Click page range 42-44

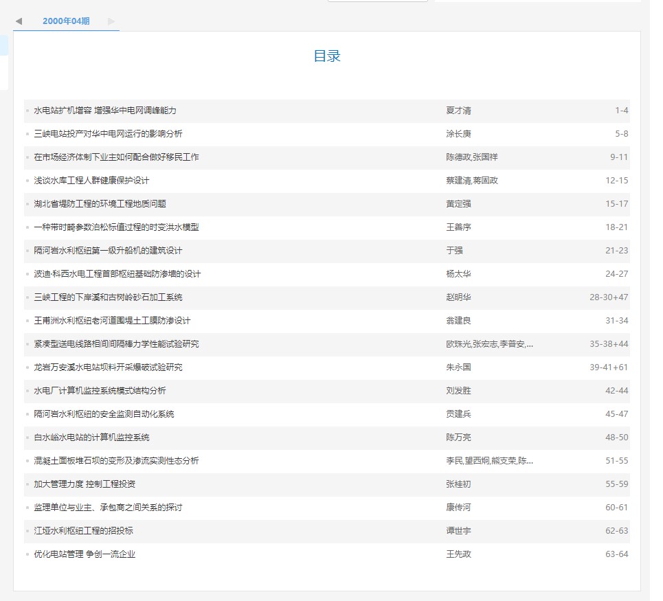click(x=617, y=391)
